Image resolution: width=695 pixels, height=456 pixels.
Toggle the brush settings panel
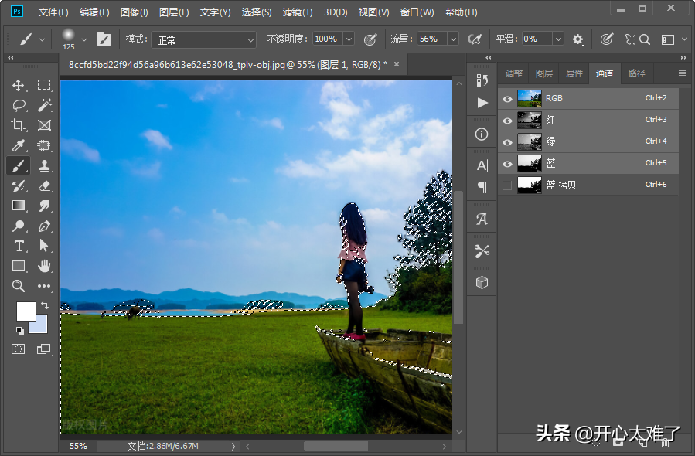tap(104, 39)
